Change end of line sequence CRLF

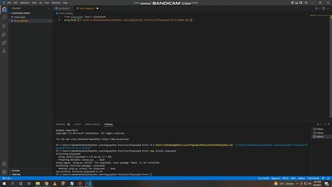(x=293, y=178)
